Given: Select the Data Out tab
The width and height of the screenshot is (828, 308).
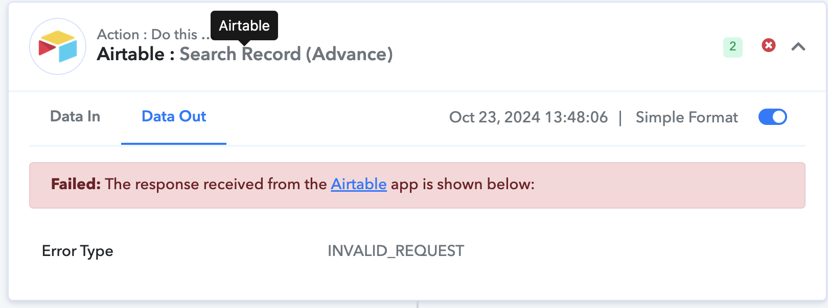Looking at the screenshot, I should tap(174, 116).
